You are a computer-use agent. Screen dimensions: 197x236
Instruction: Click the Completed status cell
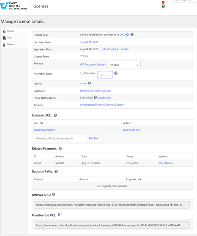tap(132, 163)
